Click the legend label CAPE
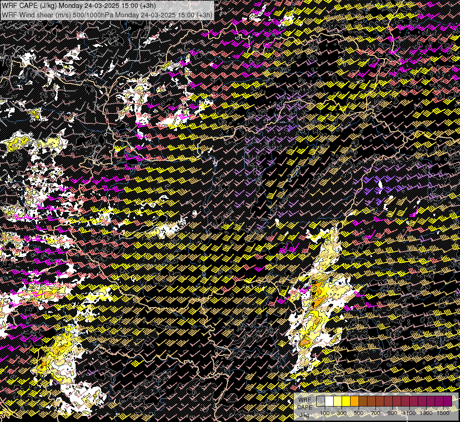460x422 pixels. point(305,407)
